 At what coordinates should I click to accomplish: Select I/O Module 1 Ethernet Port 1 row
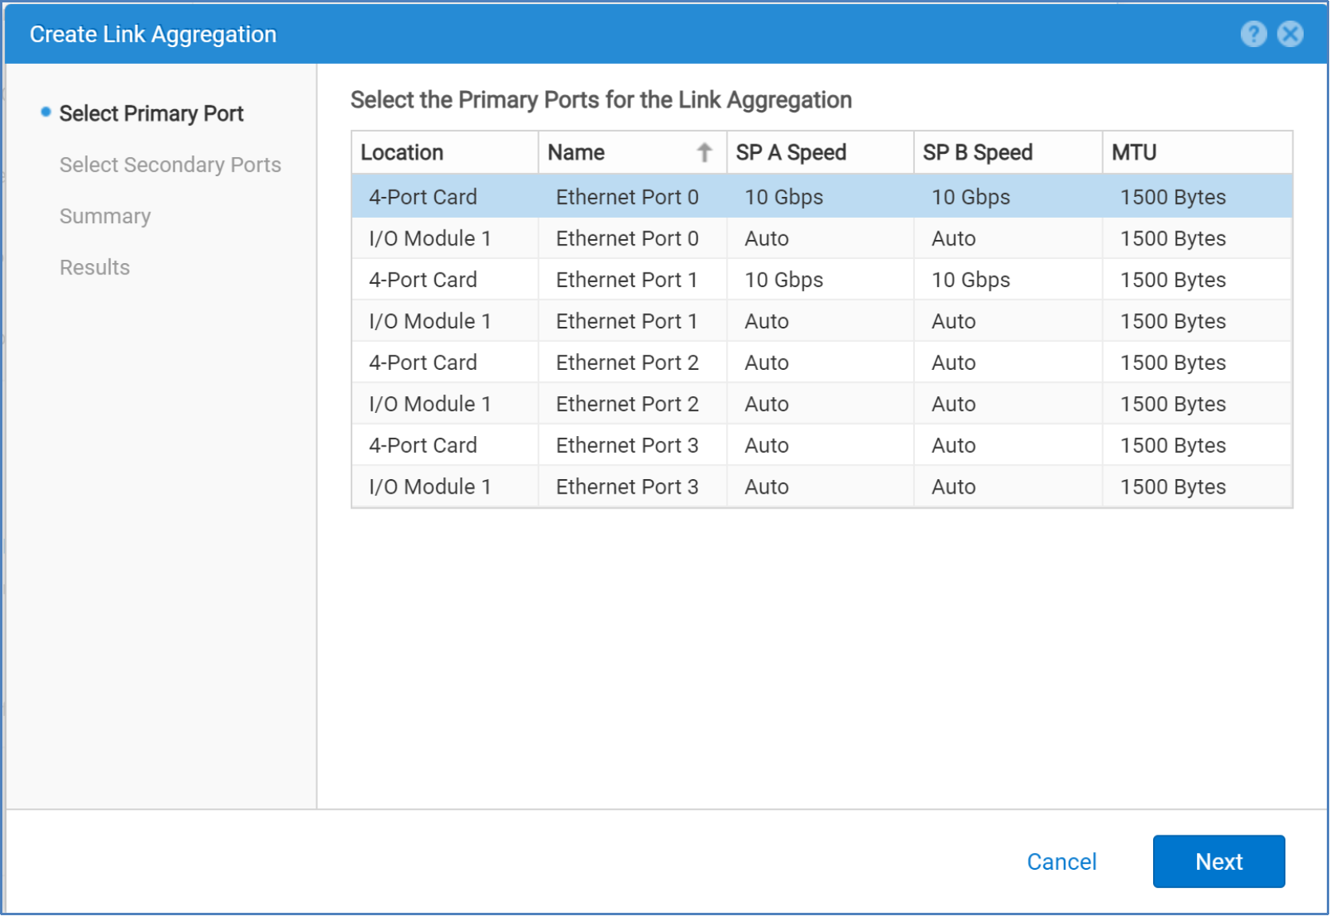click(x=822, y=321)
